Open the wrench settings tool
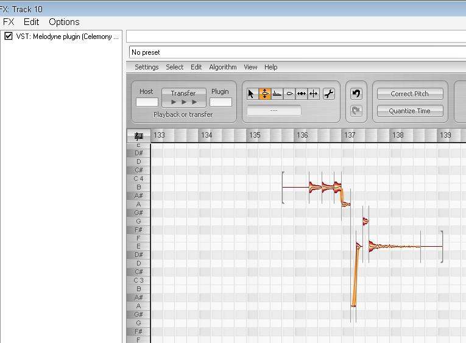The width and height of the screenshot is (466, 343). click(x=328, y=94)
